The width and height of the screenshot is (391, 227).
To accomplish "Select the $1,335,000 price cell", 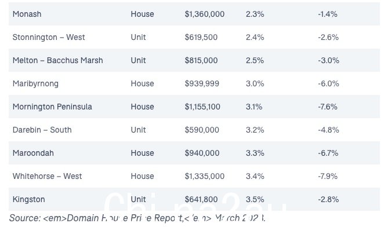I will click(x=204, y=176).
